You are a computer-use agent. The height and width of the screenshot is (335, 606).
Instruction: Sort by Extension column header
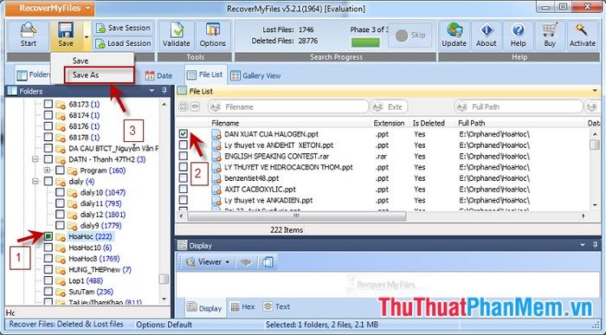[389, 123]
